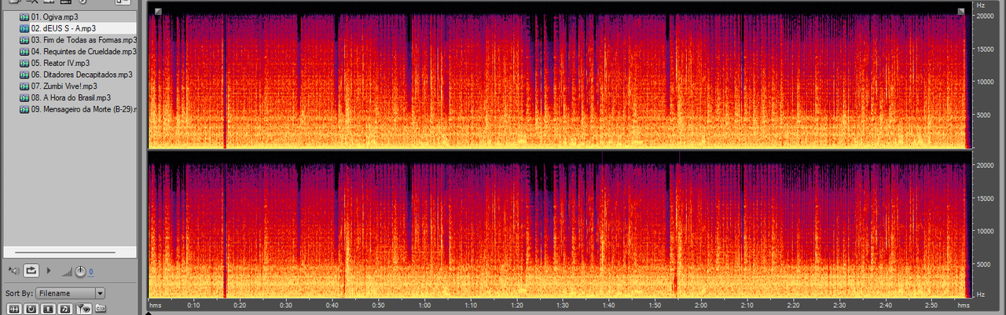Toggle show loop files filter button
The image size is (1006, 315).
(x=30, y=309)
